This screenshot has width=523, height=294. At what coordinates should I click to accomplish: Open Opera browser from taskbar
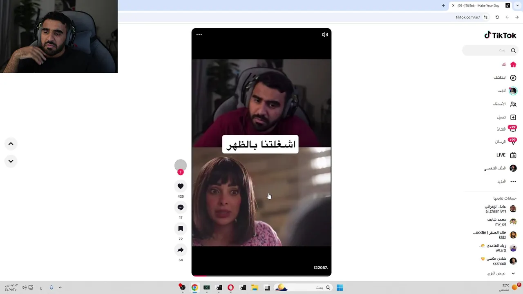(x=230, y=288)
